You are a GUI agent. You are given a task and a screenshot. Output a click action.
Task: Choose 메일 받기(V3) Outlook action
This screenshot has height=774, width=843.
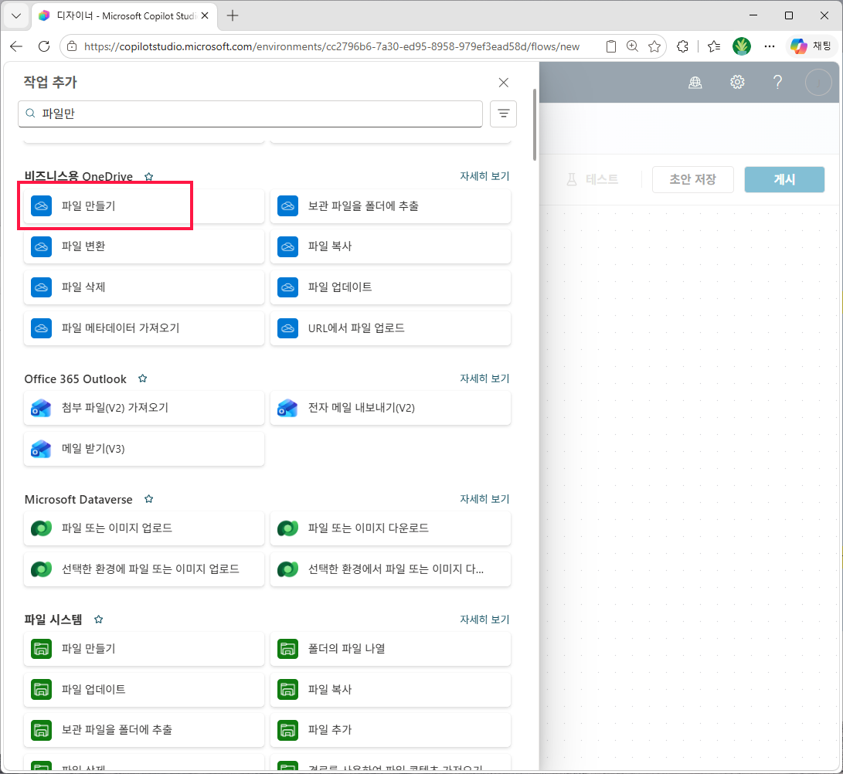click(144, 449)
